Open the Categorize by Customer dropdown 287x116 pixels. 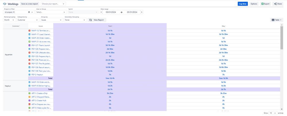(x=28, y=20)
